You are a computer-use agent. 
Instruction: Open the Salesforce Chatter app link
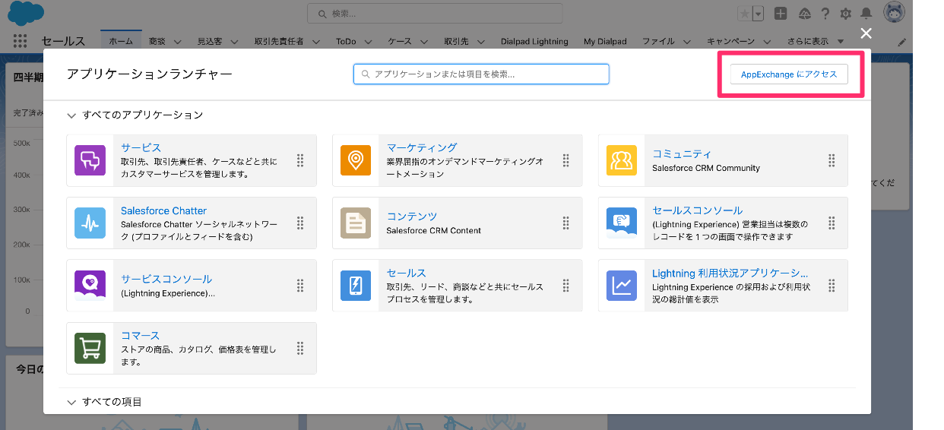tap(163, 210)
